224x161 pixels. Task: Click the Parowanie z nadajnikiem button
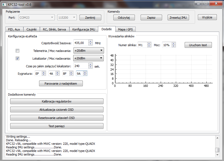(61, 84)
